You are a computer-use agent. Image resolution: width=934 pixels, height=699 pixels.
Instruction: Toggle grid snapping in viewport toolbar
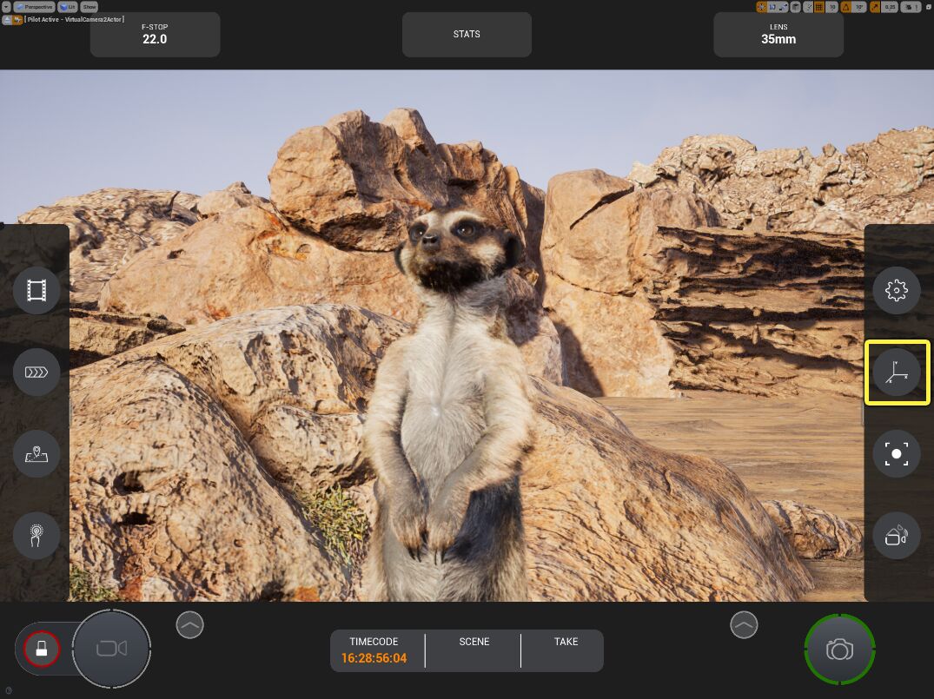point(818,7)
